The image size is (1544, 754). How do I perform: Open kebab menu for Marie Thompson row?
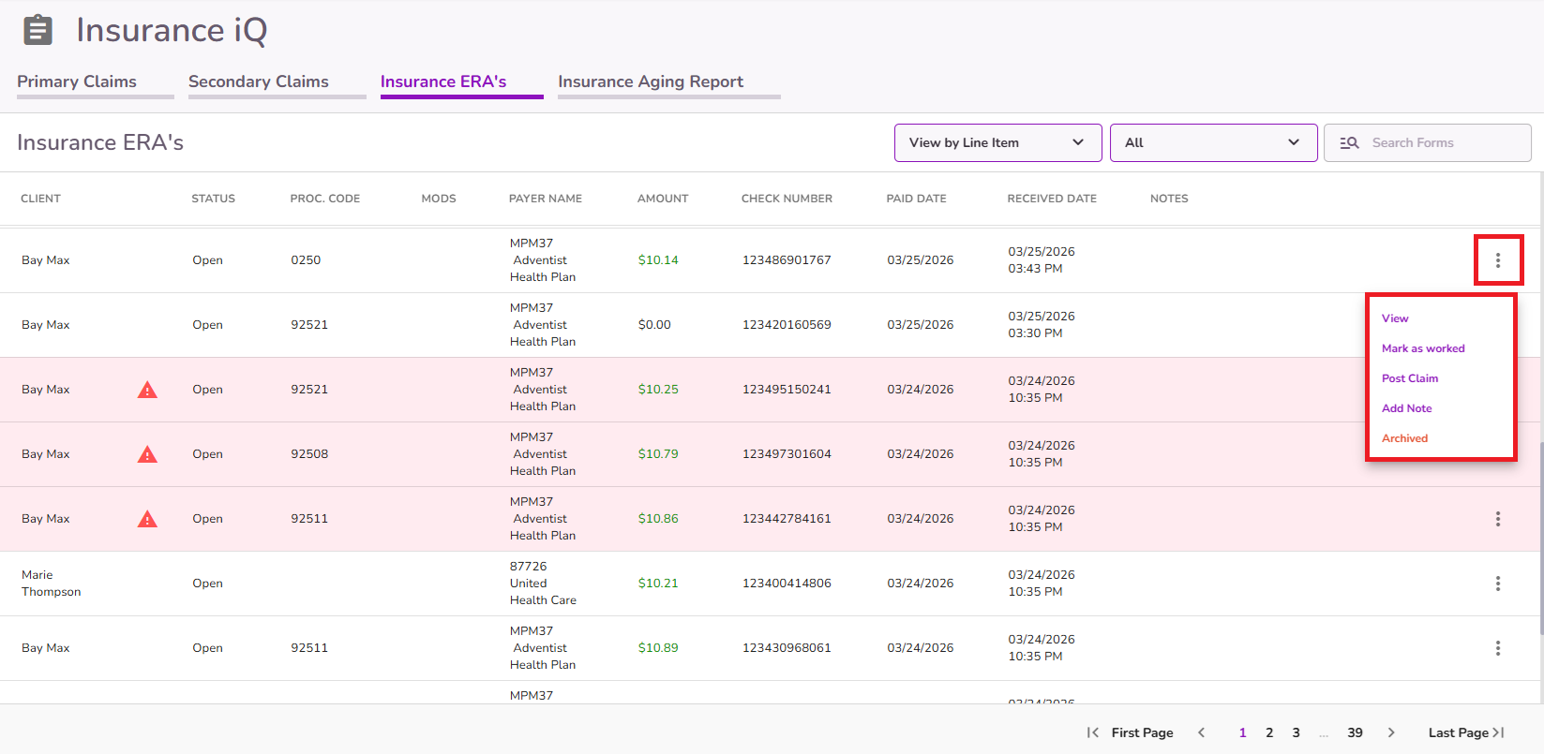coord(1498,584)
